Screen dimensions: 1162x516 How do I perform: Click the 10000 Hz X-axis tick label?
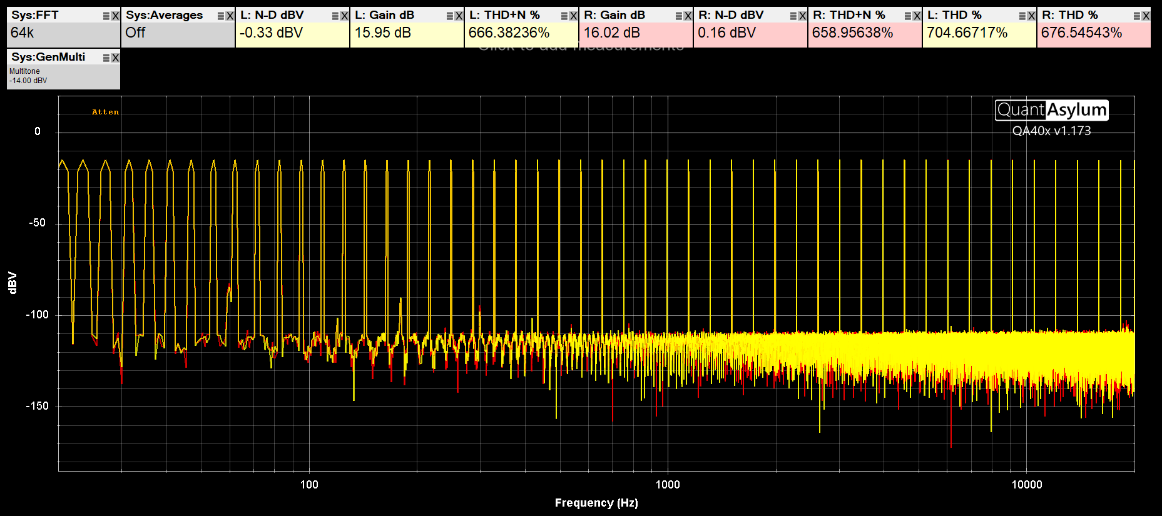tap(1027, 485)
